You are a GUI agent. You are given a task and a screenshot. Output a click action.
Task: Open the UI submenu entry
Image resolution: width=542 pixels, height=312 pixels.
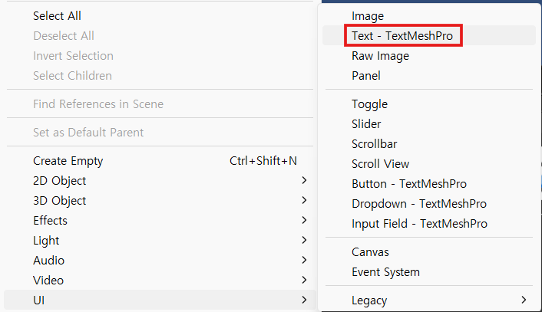click(x=160, y=300)
